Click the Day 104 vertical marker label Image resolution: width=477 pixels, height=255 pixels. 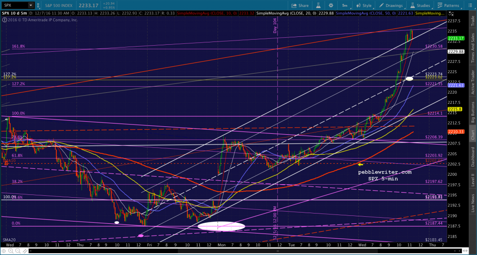coord(275,26)
